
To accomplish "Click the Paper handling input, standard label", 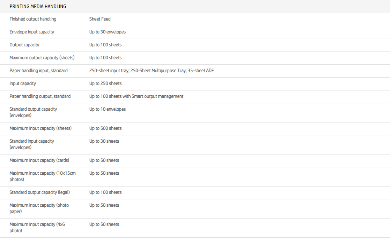I will point(38,71).
